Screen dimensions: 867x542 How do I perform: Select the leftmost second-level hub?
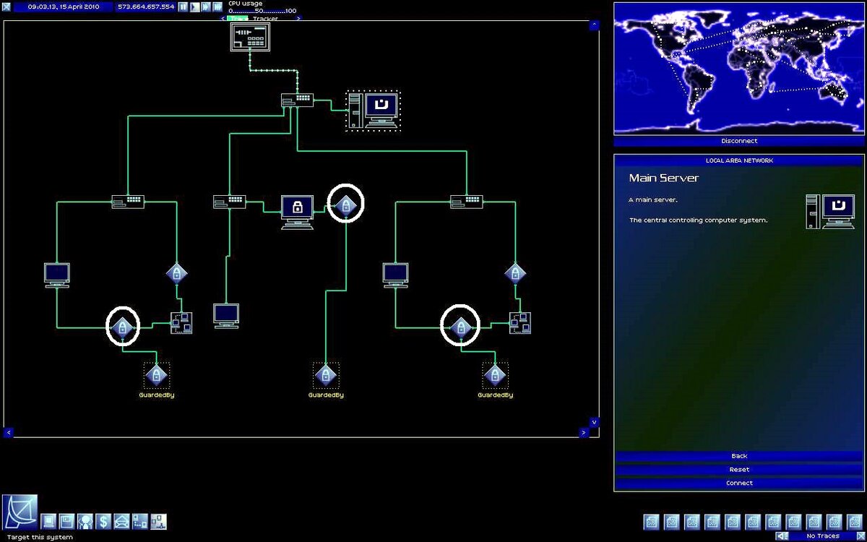point(128,202)
